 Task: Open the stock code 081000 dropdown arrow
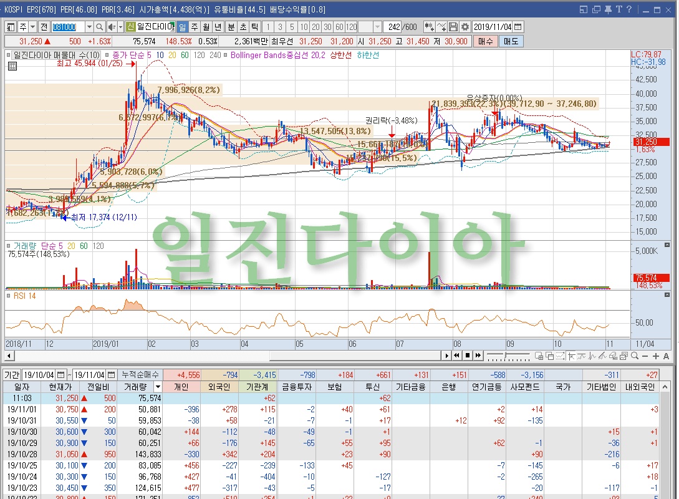pyautogui.click(x=89, y=27)
